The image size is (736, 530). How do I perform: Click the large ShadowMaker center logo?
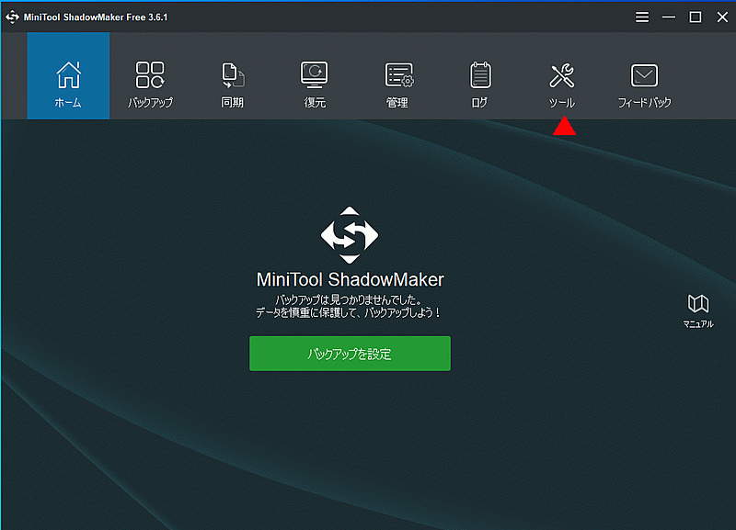pos(350,235)
